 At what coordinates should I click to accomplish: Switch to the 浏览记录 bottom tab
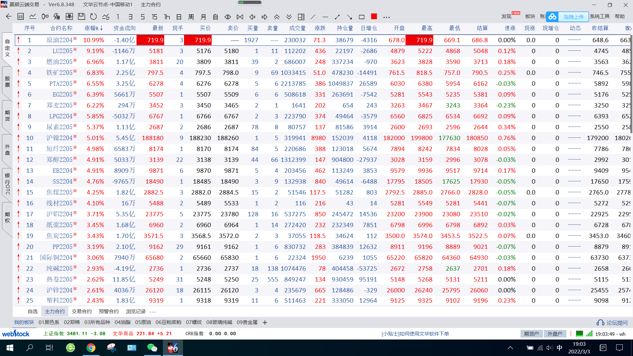[136, 311]
